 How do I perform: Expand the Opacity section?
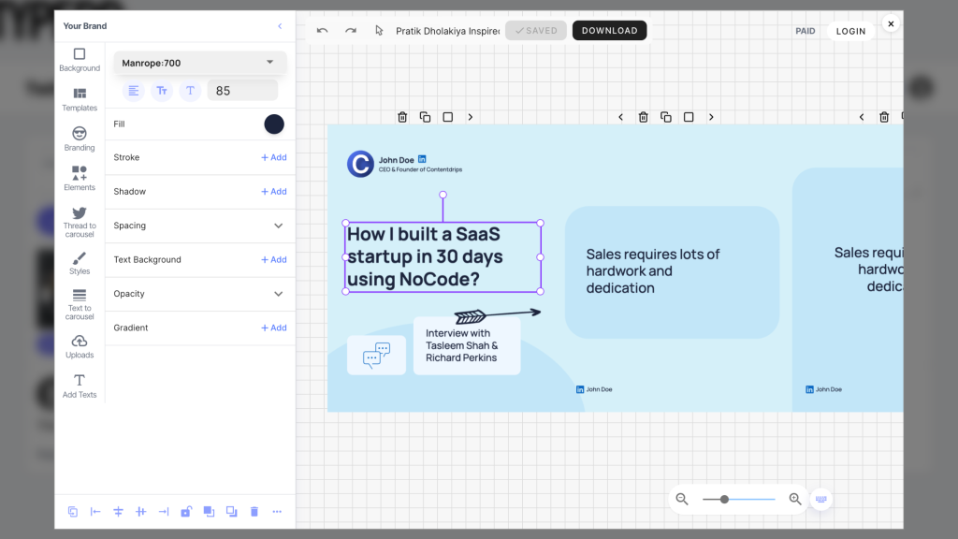278,294
